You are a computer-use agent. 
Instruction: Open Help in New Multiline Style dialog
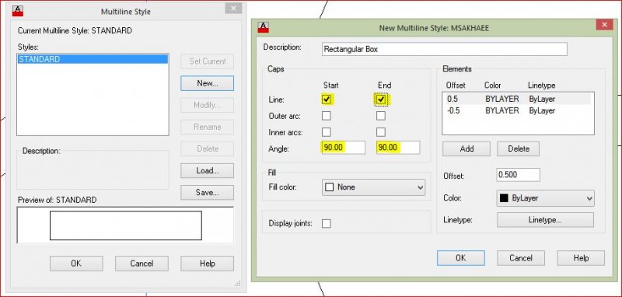click(x=581, y=258)
